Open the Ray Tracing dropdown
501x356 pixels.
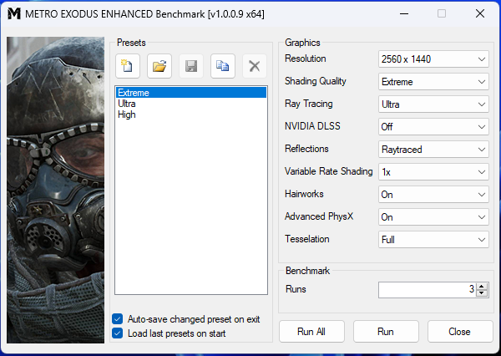(x=433, y=104)
